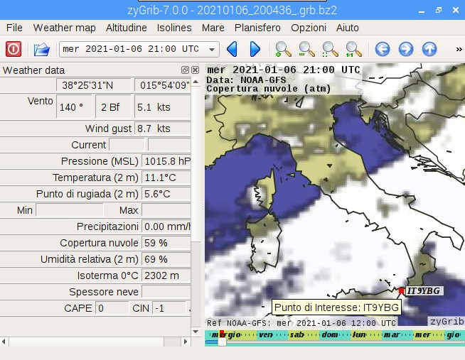Viewport: 465px width, 360px height.
Task: Click the Isoterma 0°C value 2302 m
Action: [166, 276]
